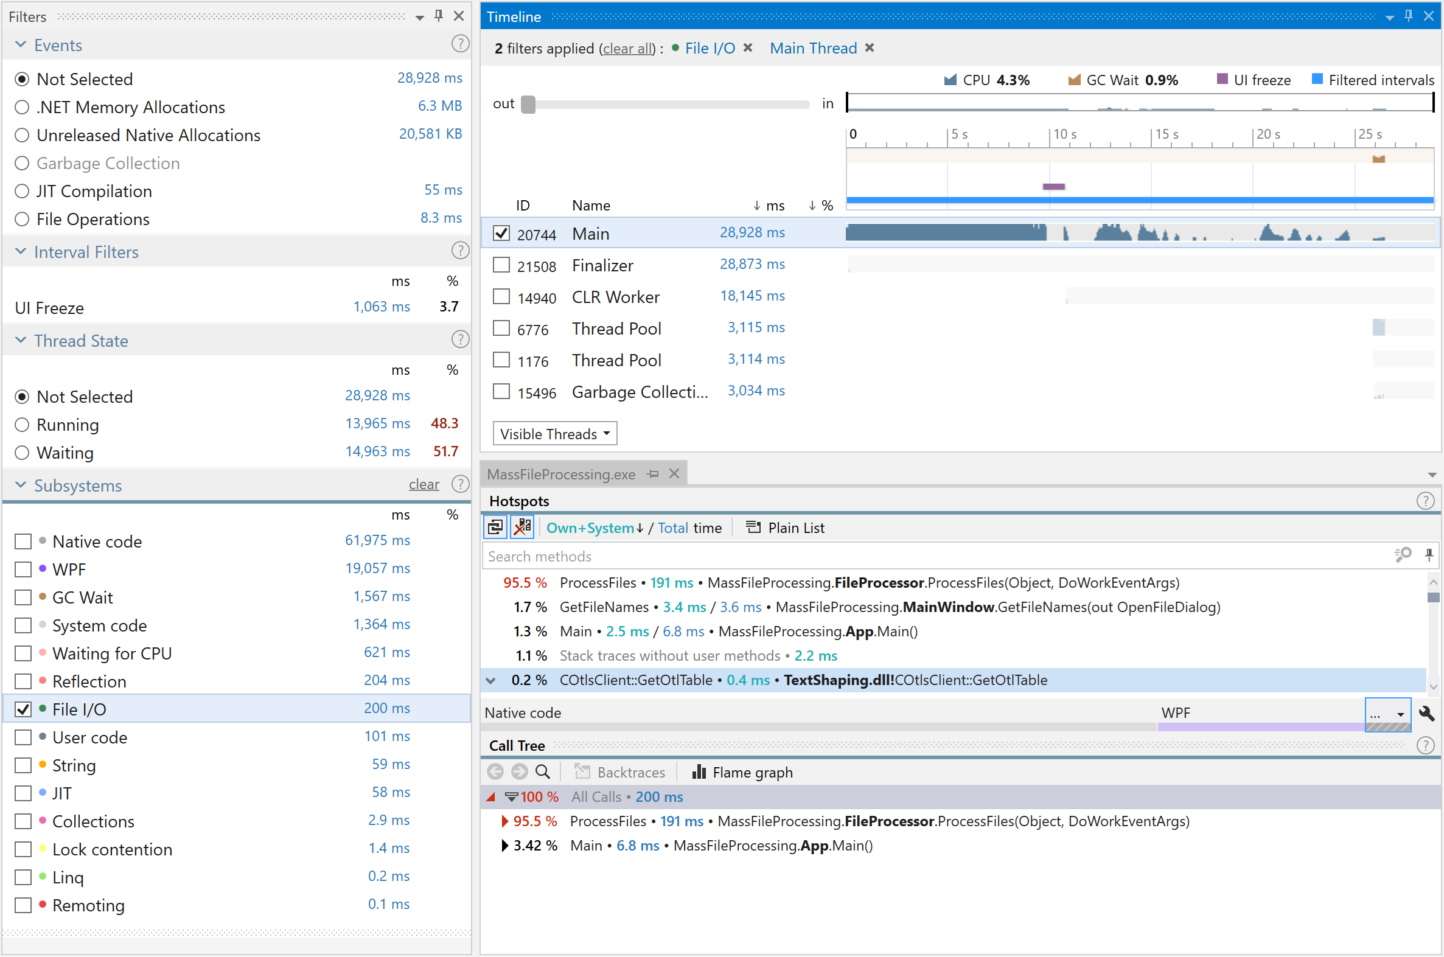
Task: Expand the Main node in Call Tree
Action: (x=504, y=845)
